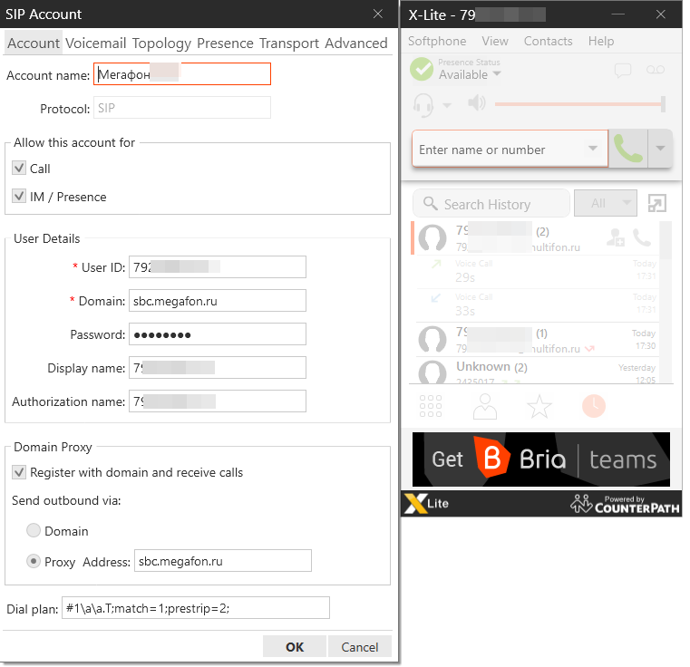690x667 pixels.
Task: Open the contacts person icon in X-Lite
Action: (485, 406)
